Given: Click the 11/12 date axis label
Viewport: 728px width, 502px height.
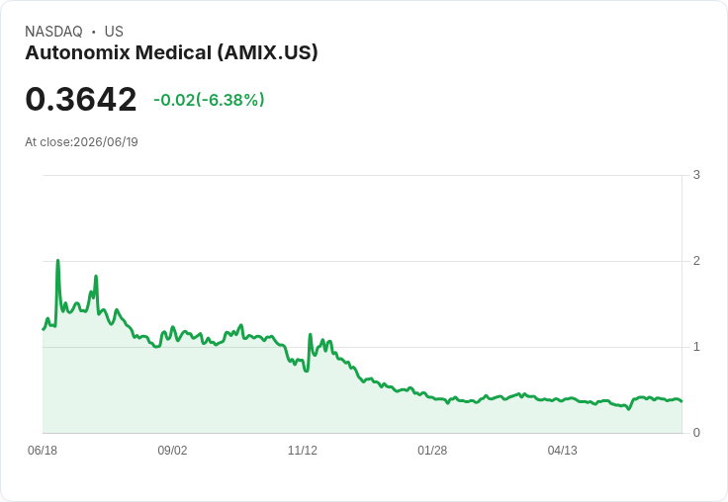Looking at the screenshot, I should [303, 450].
